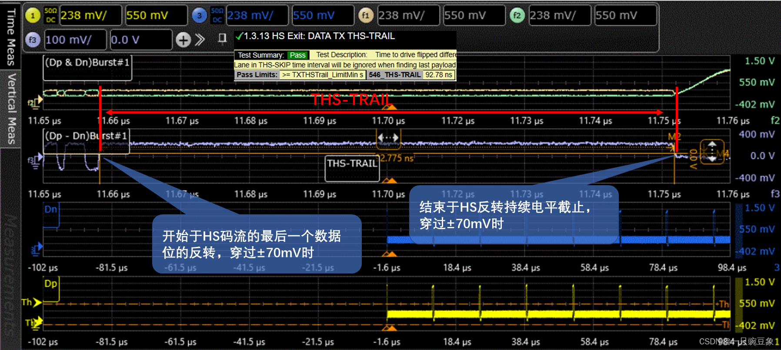Edit channel 3 scale 238 mV/ field
Viewport: 781px width, 350px height.
(257, 16)
